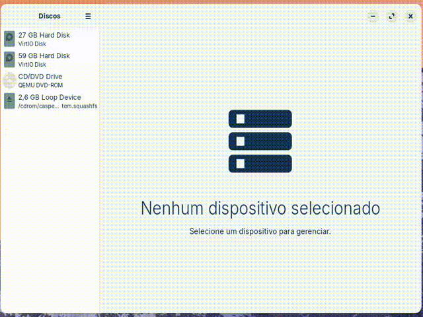Select the 2,6 GB Loop Device entry
The image size is (423, 317).
[x=50, y=97]
